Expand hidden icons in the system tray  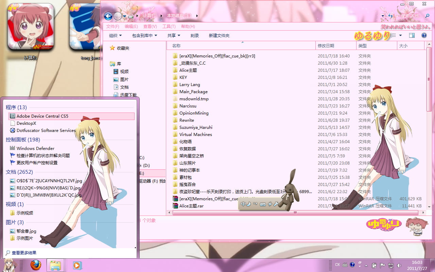click(x=366, y=265)
